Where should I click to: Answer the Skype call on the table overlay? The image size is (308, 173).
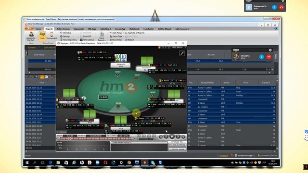[261, 57]
